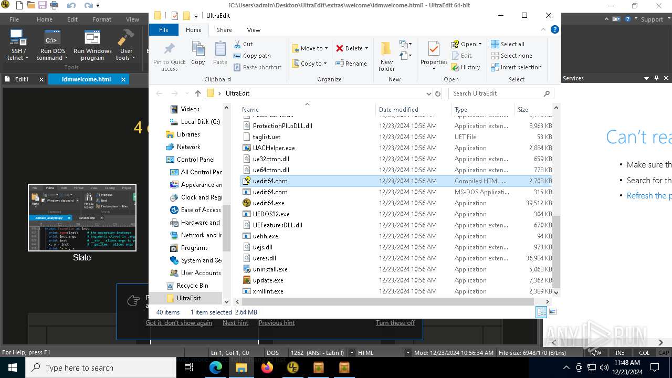The width and height of the screenshot is (672, 378).
Task: Open Task View on taskbar
Action: (x=189, y=367)
